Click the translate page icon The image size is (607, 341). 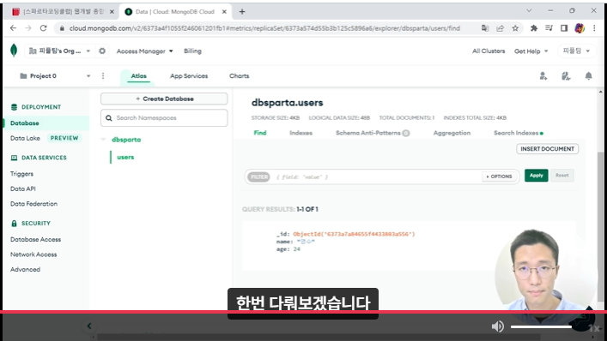point(485,28)
